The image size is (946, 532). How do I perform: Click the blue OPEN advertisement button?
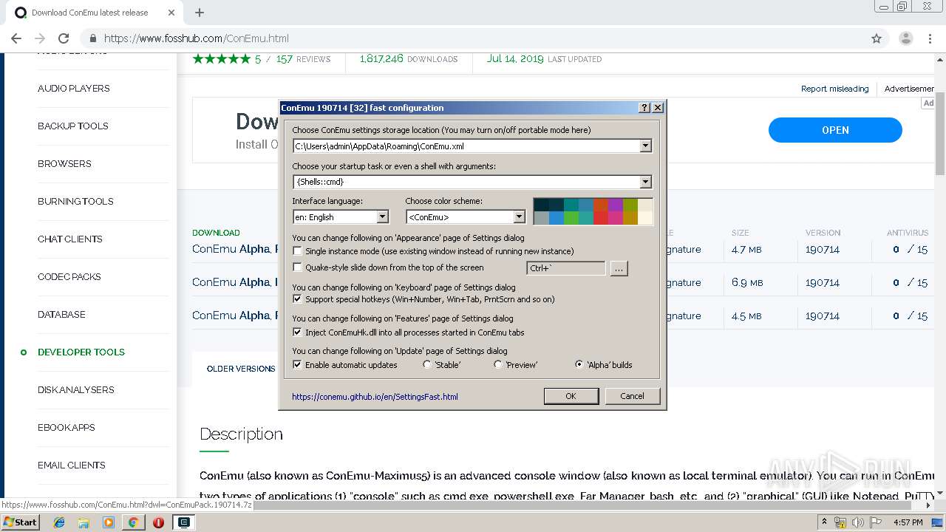[835, 130]
